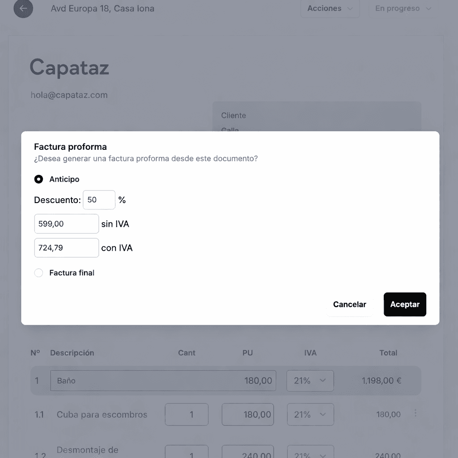Open the En progreso status dropdown

click(402, 8)
